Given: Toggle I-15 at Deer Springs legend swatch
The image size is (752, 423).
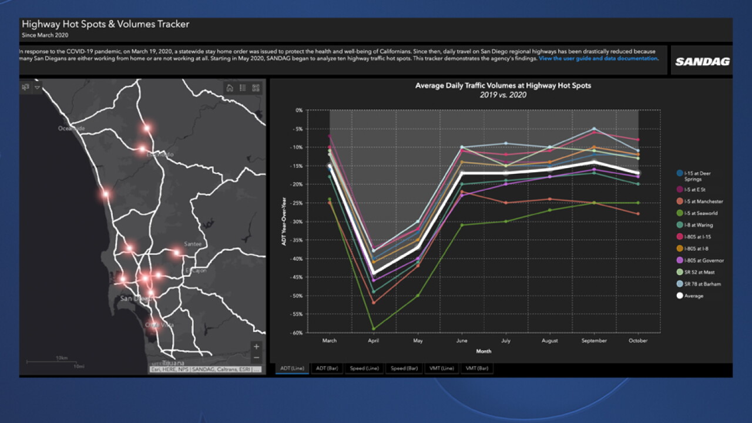Looking at the screenshot, I should [x=680, y=173].
